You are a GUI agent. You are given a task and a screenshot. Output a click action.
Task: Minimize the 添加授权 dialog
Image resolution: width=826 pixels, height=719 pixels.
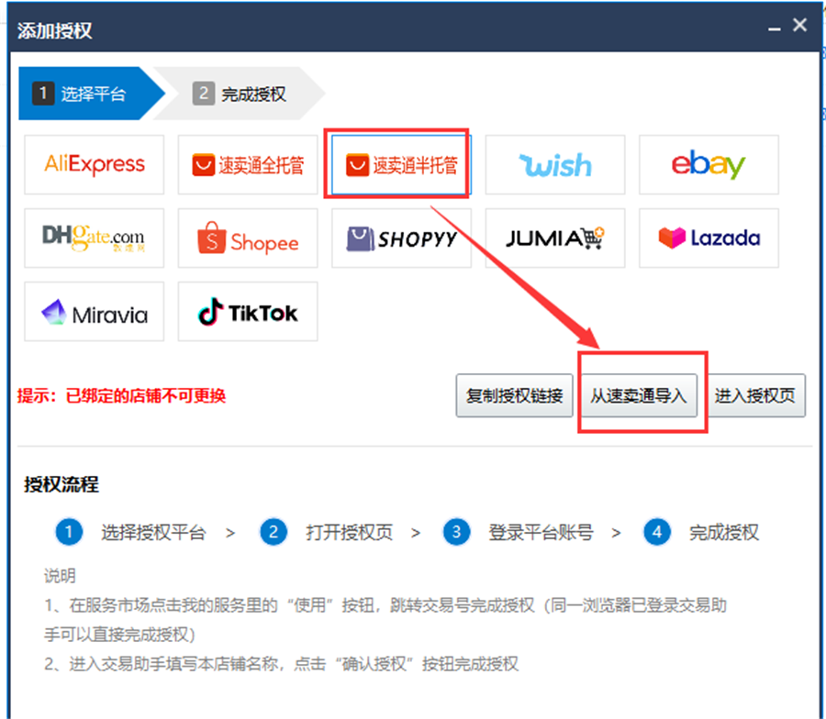(775, 28)
